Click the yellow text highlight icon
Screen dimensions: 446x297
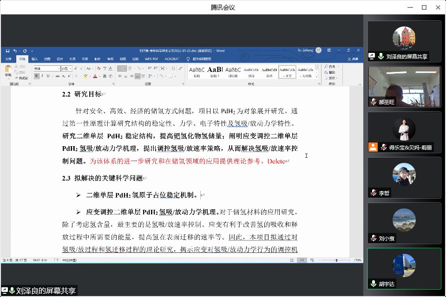[85, 76]
